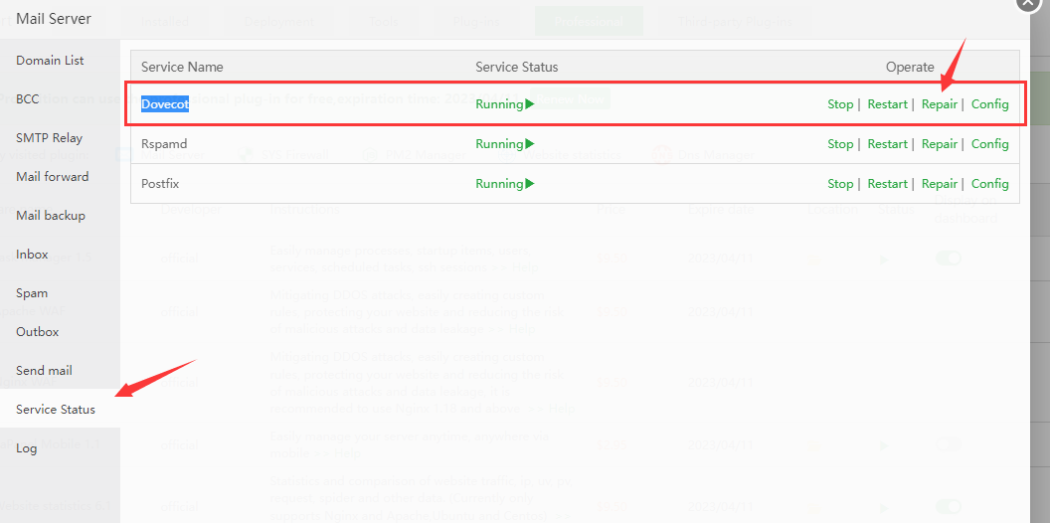Restart the Postfix service

tap(887, 184)
